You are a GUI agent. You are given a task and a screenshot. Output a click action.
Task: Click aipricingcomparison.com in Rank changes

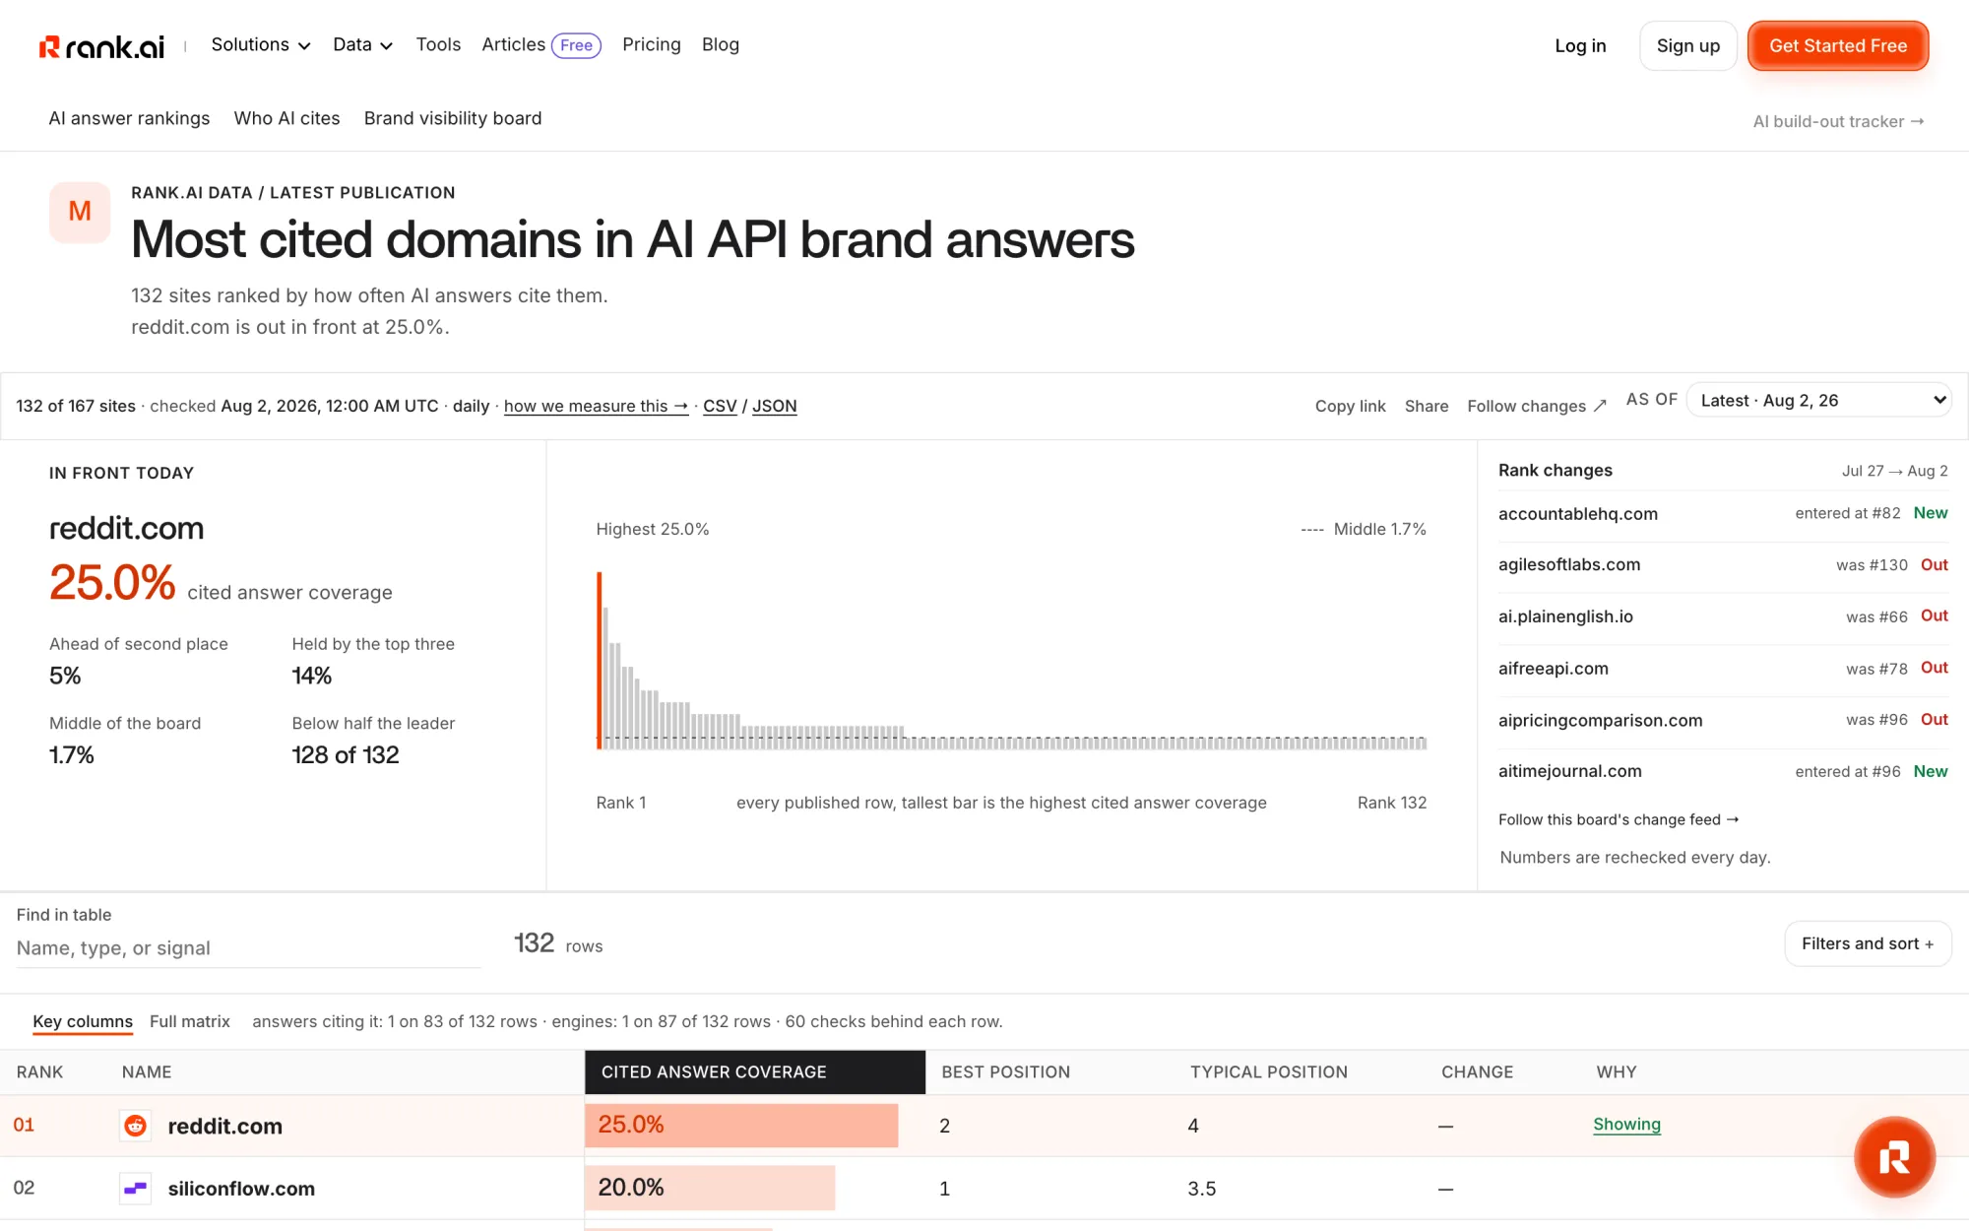point(1600,720)
